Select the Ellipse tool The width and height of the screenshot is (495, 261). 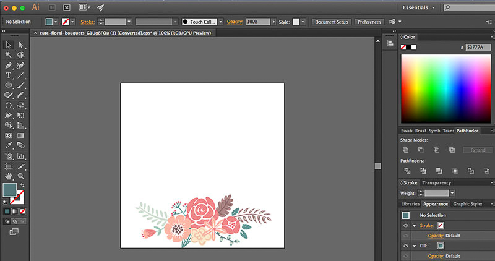(x=9, y=85)
